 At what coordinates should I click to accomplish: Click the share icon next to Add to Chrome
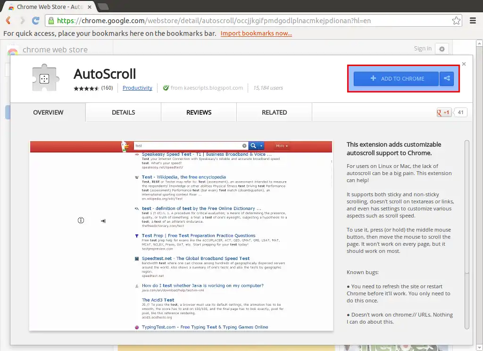click(447, 79)
